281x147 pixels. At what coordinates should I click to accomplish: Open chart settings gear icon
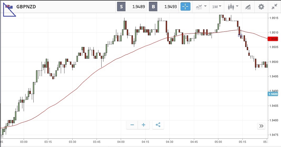click(261, 7)
